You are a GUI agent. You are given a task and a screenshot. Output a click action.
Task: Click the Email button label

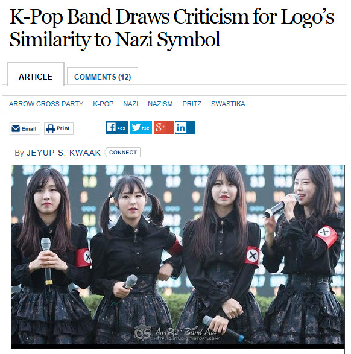coord(29,128)
